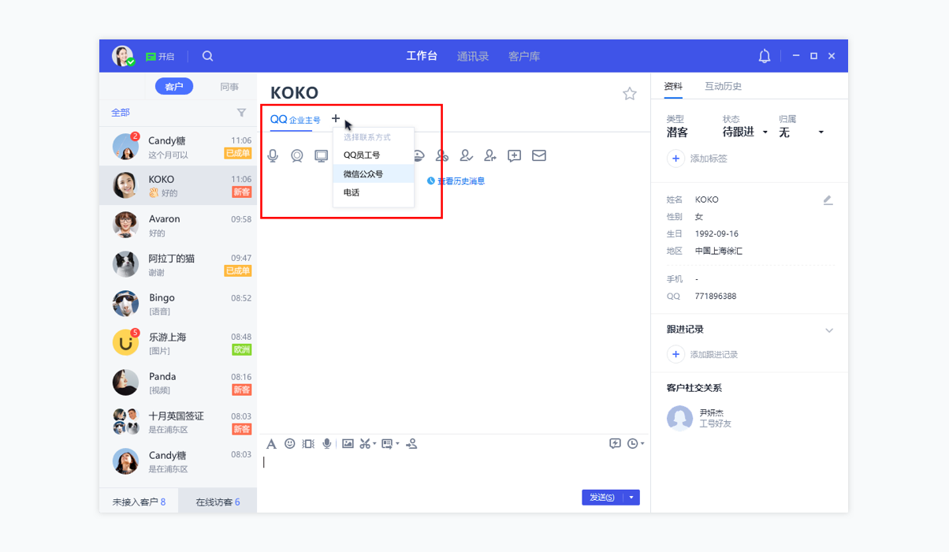This screenshot has width=949, height=552.
Task: Open the Panda conversation
Action: tap(178, 383)
